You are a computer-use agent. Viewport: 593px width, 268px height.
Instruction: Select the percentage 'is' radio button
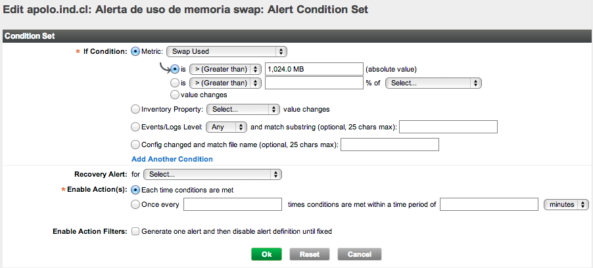[175, 83]
